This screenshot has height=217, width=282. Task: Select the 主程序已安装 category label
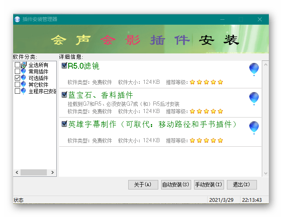point(42,91)
